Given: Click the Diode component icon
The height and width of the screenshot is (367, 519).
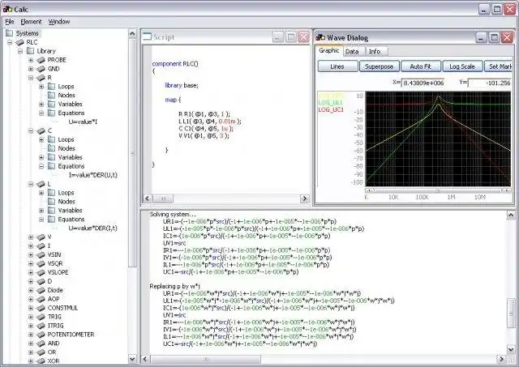Looking at the screenshot, I should click(x=40, y=289).
